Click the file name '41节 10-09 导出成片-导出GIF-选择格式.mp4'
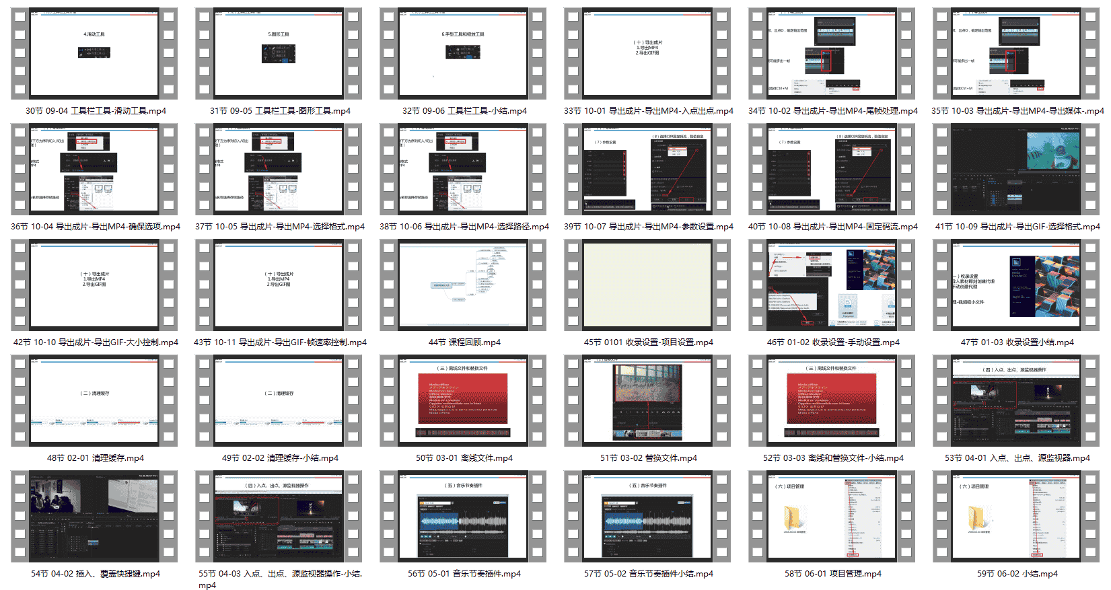 (x=1017, y=227)
